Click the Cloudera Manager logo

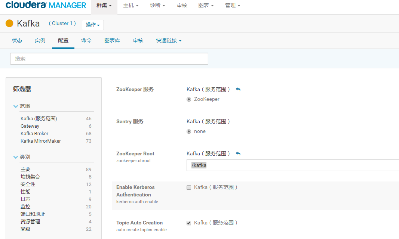pyautogui.click(x=46, y=5)
